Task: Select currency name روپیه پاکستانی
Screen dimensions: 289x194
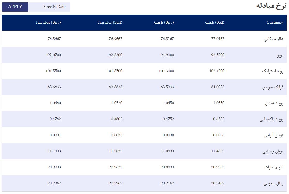Action: pyautogui.click(x=271, y=119)
